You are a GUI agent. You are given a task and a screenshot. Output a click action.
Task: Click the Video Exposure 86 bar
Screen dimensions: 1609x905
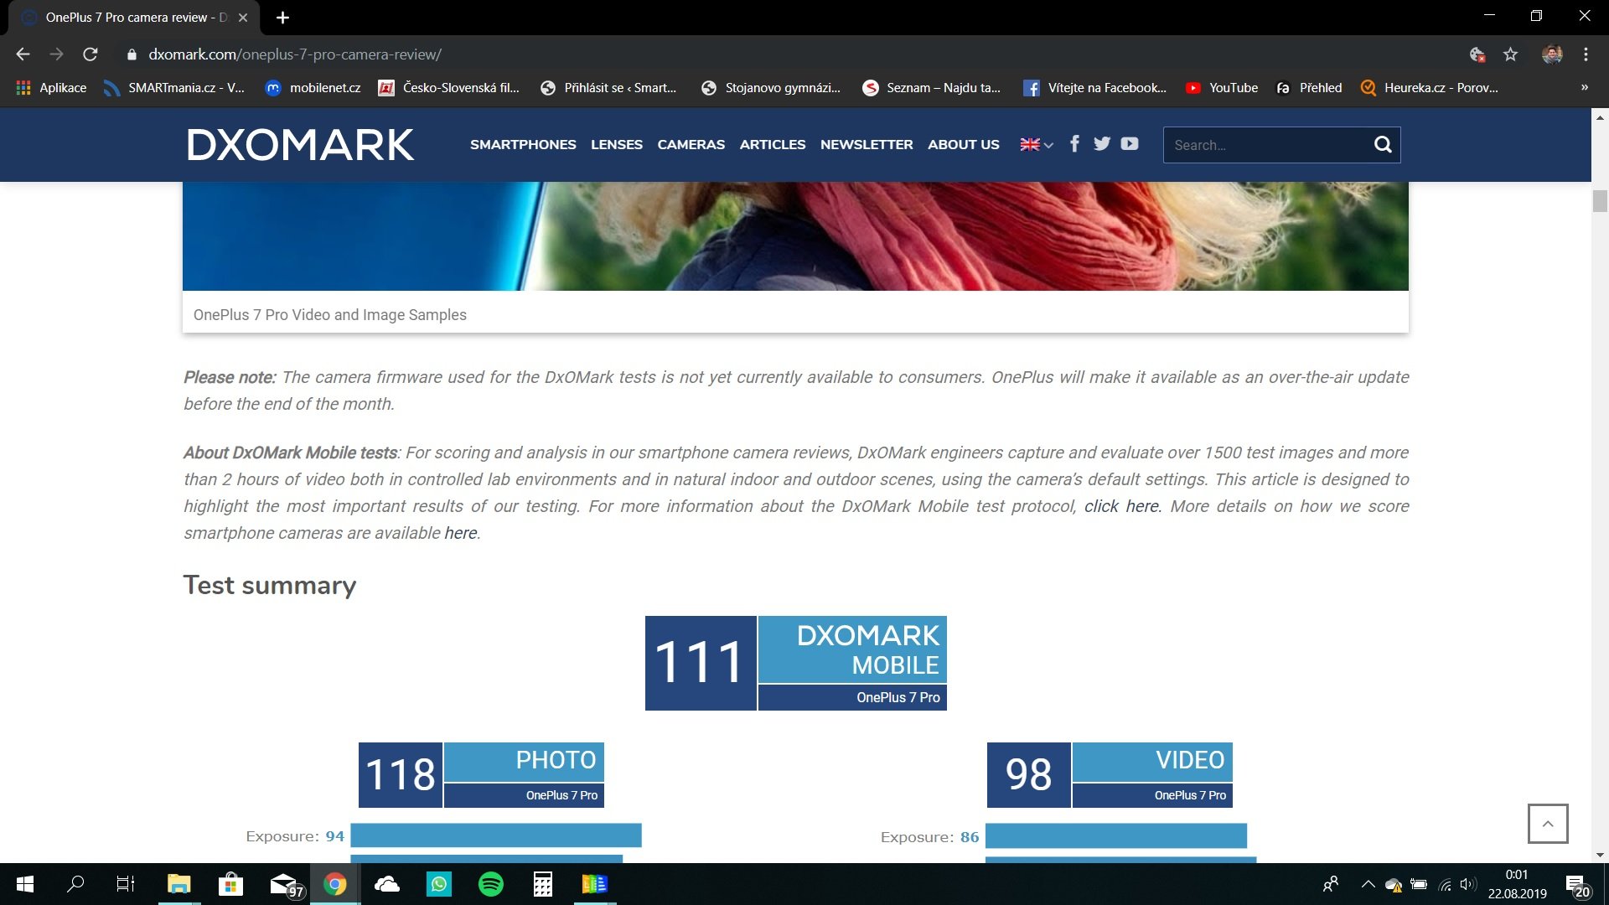pos(1116,835)
